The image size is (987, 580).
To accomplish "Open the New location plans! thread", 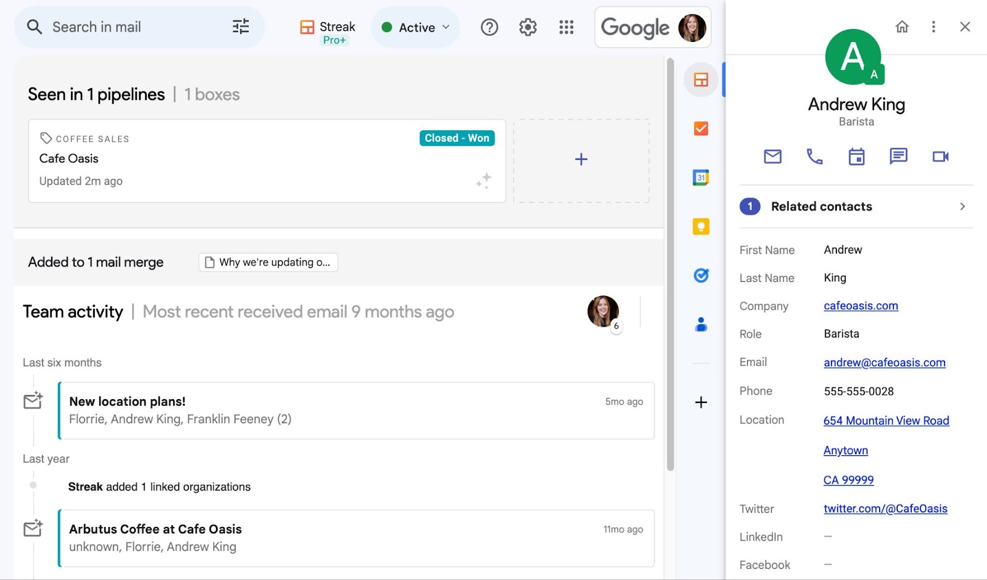I will click(357, 410).
